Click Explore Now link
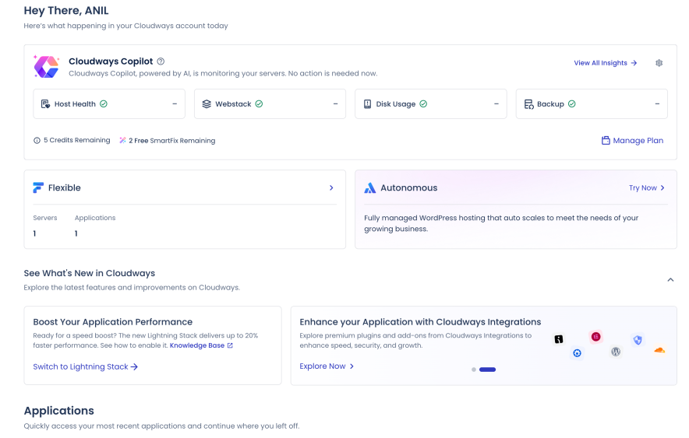This screenshot has width=689, height=438. tap(327, 366)
